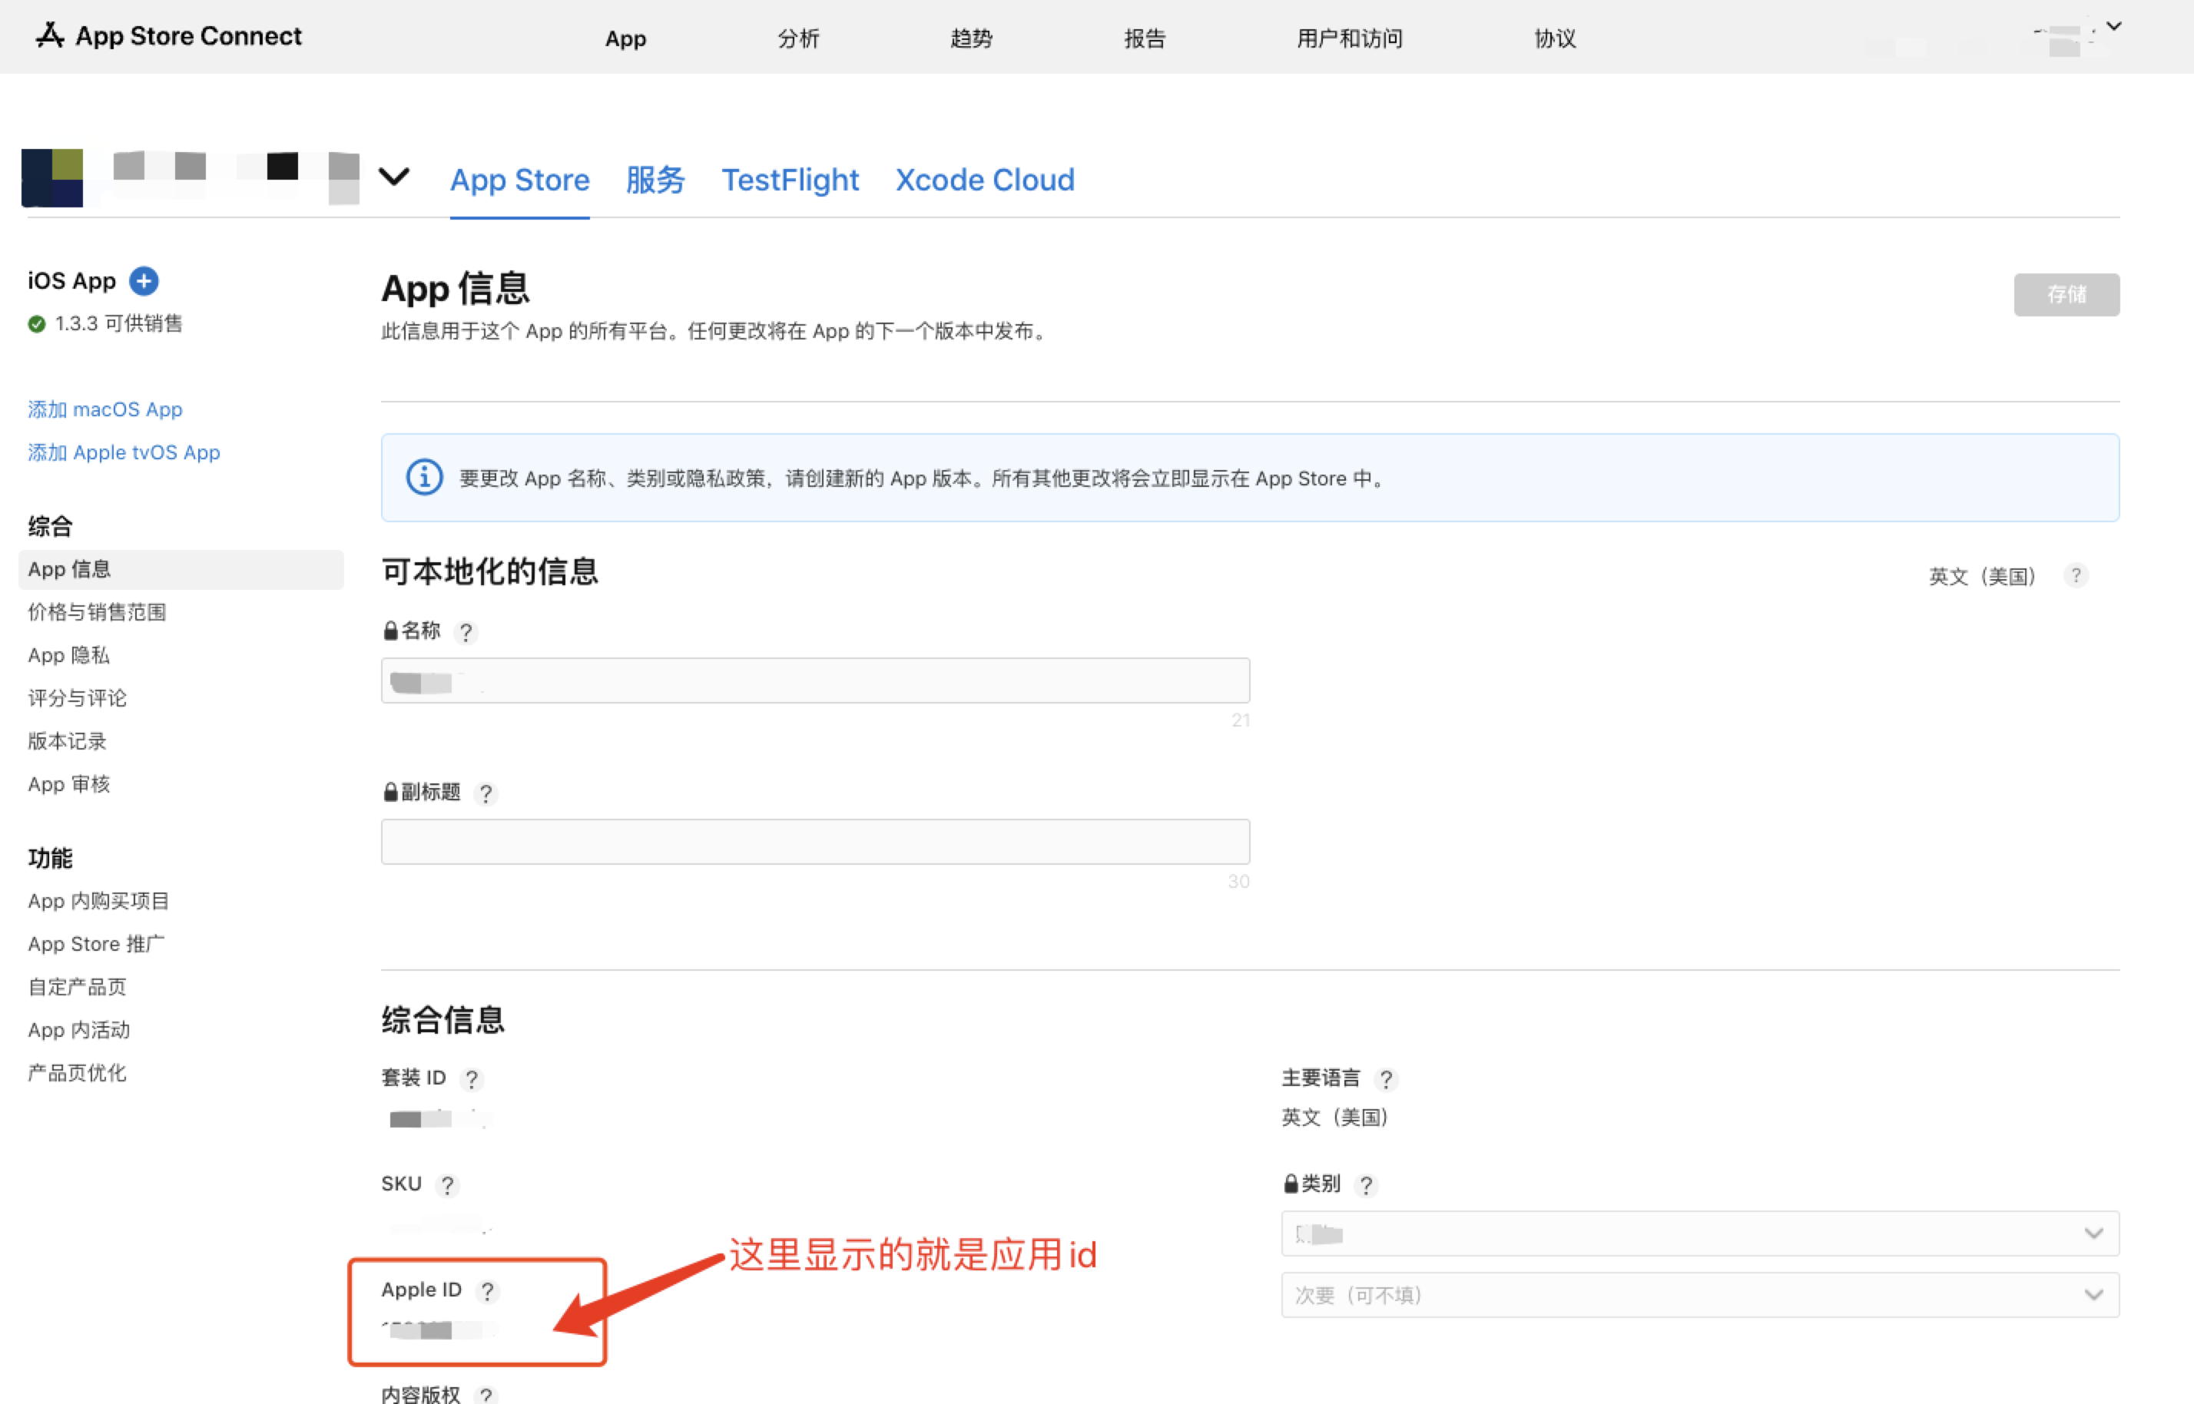Open 价格与销售范围 in sidebar

click(x=97, y=611)
